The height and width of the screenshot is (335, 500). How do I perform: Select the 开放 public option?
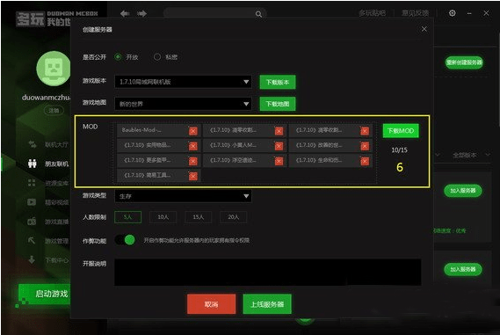118,57
